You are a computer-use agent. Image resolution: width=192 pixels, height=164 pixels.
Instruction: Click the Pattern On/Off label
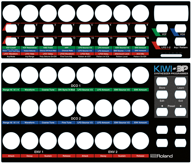point(140,57)
